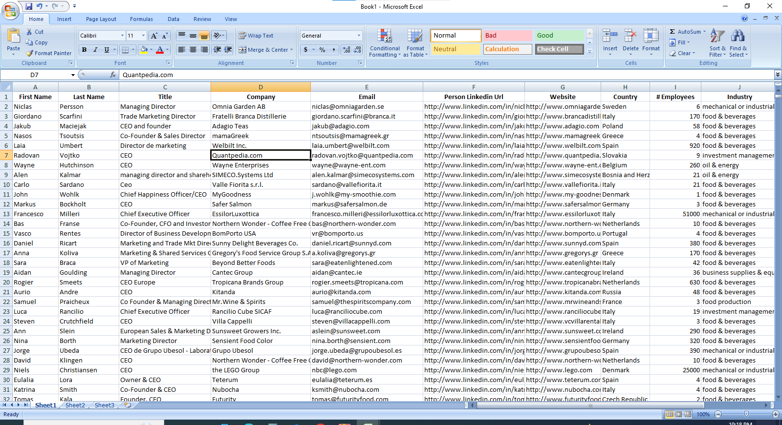
Task: Switch to Page Layout view in status bar
Action: [679, 414]
